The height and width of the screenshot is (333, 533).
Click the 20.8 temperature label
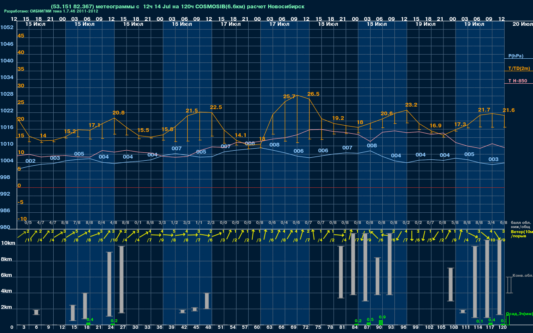[x=118, y=112]
